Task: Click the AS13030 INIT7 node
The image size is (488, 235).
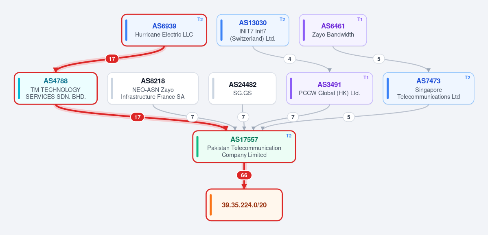Action: (253, 30)
